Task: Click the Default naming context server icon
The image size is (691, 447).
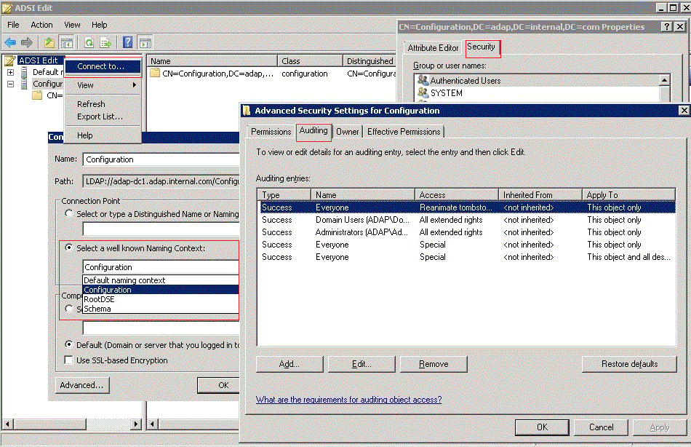Action: 24,72
